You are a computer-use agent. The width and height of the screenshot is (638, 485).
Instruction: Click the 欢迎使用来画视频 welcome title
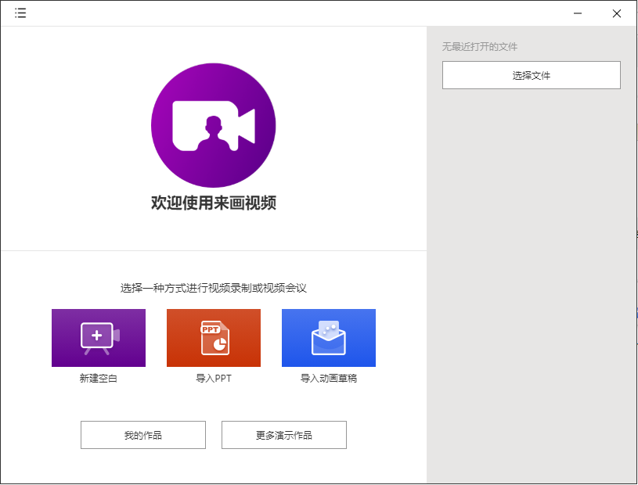[x=213, y=200]
